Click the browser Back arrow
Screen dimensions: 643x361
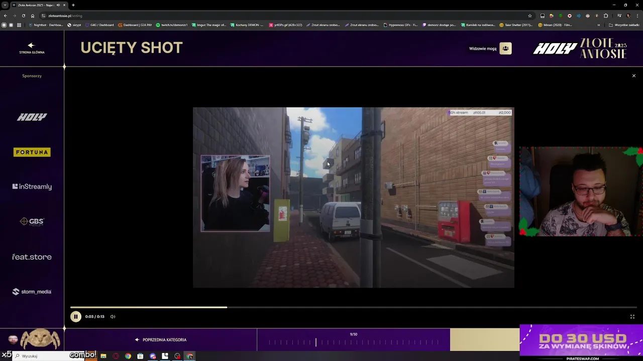click(6, 16)
